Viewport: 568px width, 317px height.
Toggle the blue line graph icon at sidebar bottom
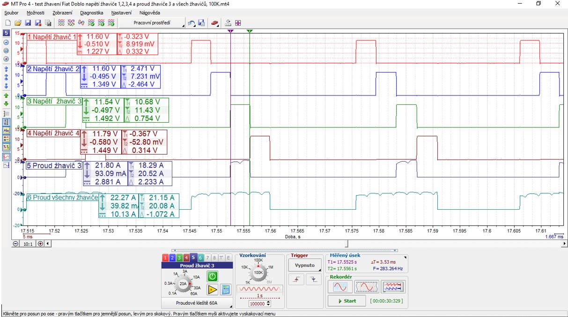pyautogui.click(x=7, y=165)
